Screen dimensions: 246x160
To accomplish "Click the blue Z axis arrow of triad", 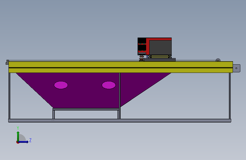I will pyautogui.click(x=24, y=142).
